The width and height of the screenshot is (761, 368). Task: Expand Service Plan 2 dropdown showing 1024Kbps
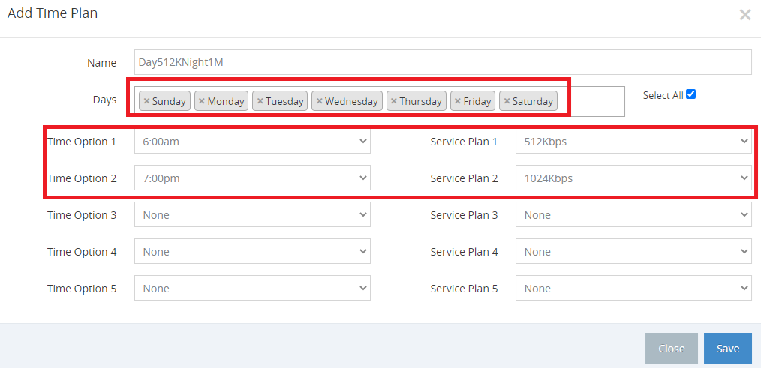point(633,178)
